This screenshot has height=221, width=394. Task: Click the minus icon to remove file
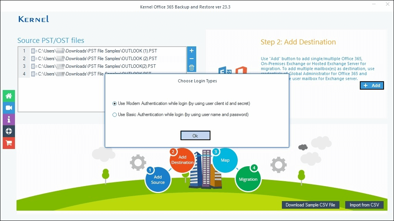coord(192,59)
